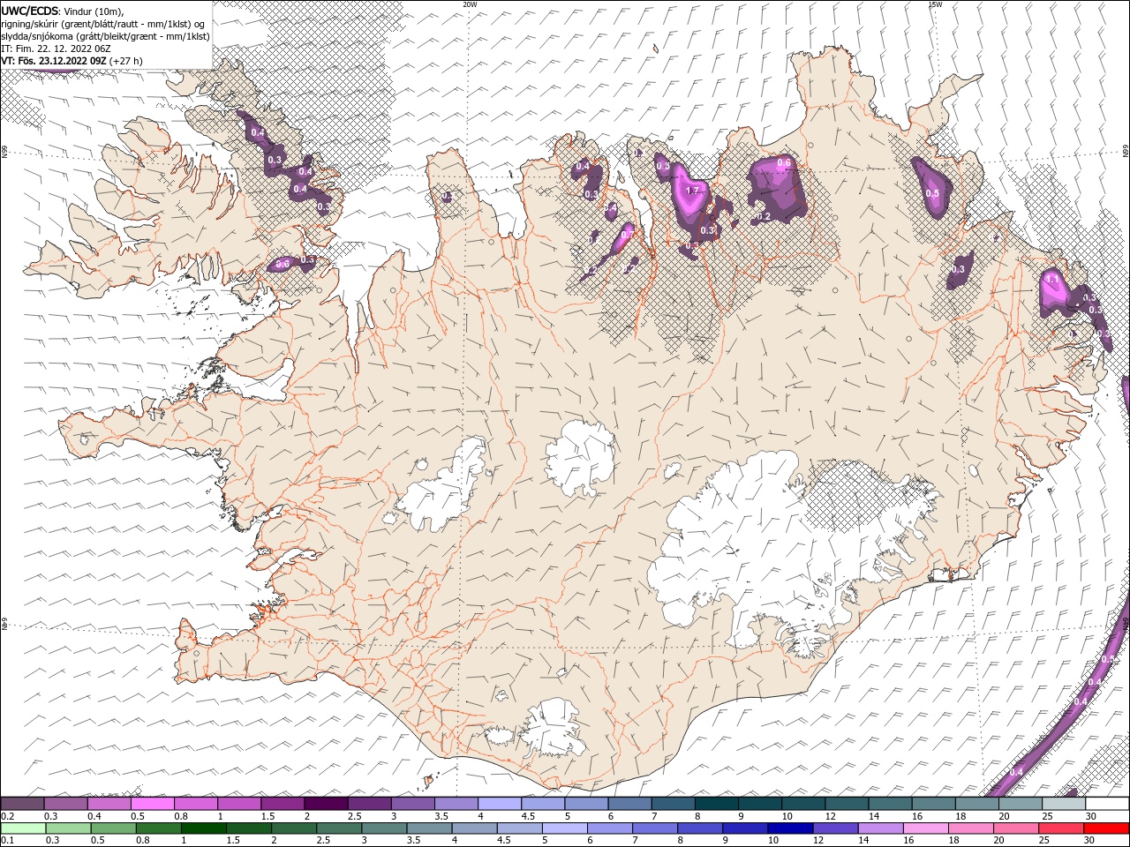The height and width of the screenshot is (847, 1130).
Task: Click the 1.1 snowfall value near the east coast
Action: click(1051, 280)
